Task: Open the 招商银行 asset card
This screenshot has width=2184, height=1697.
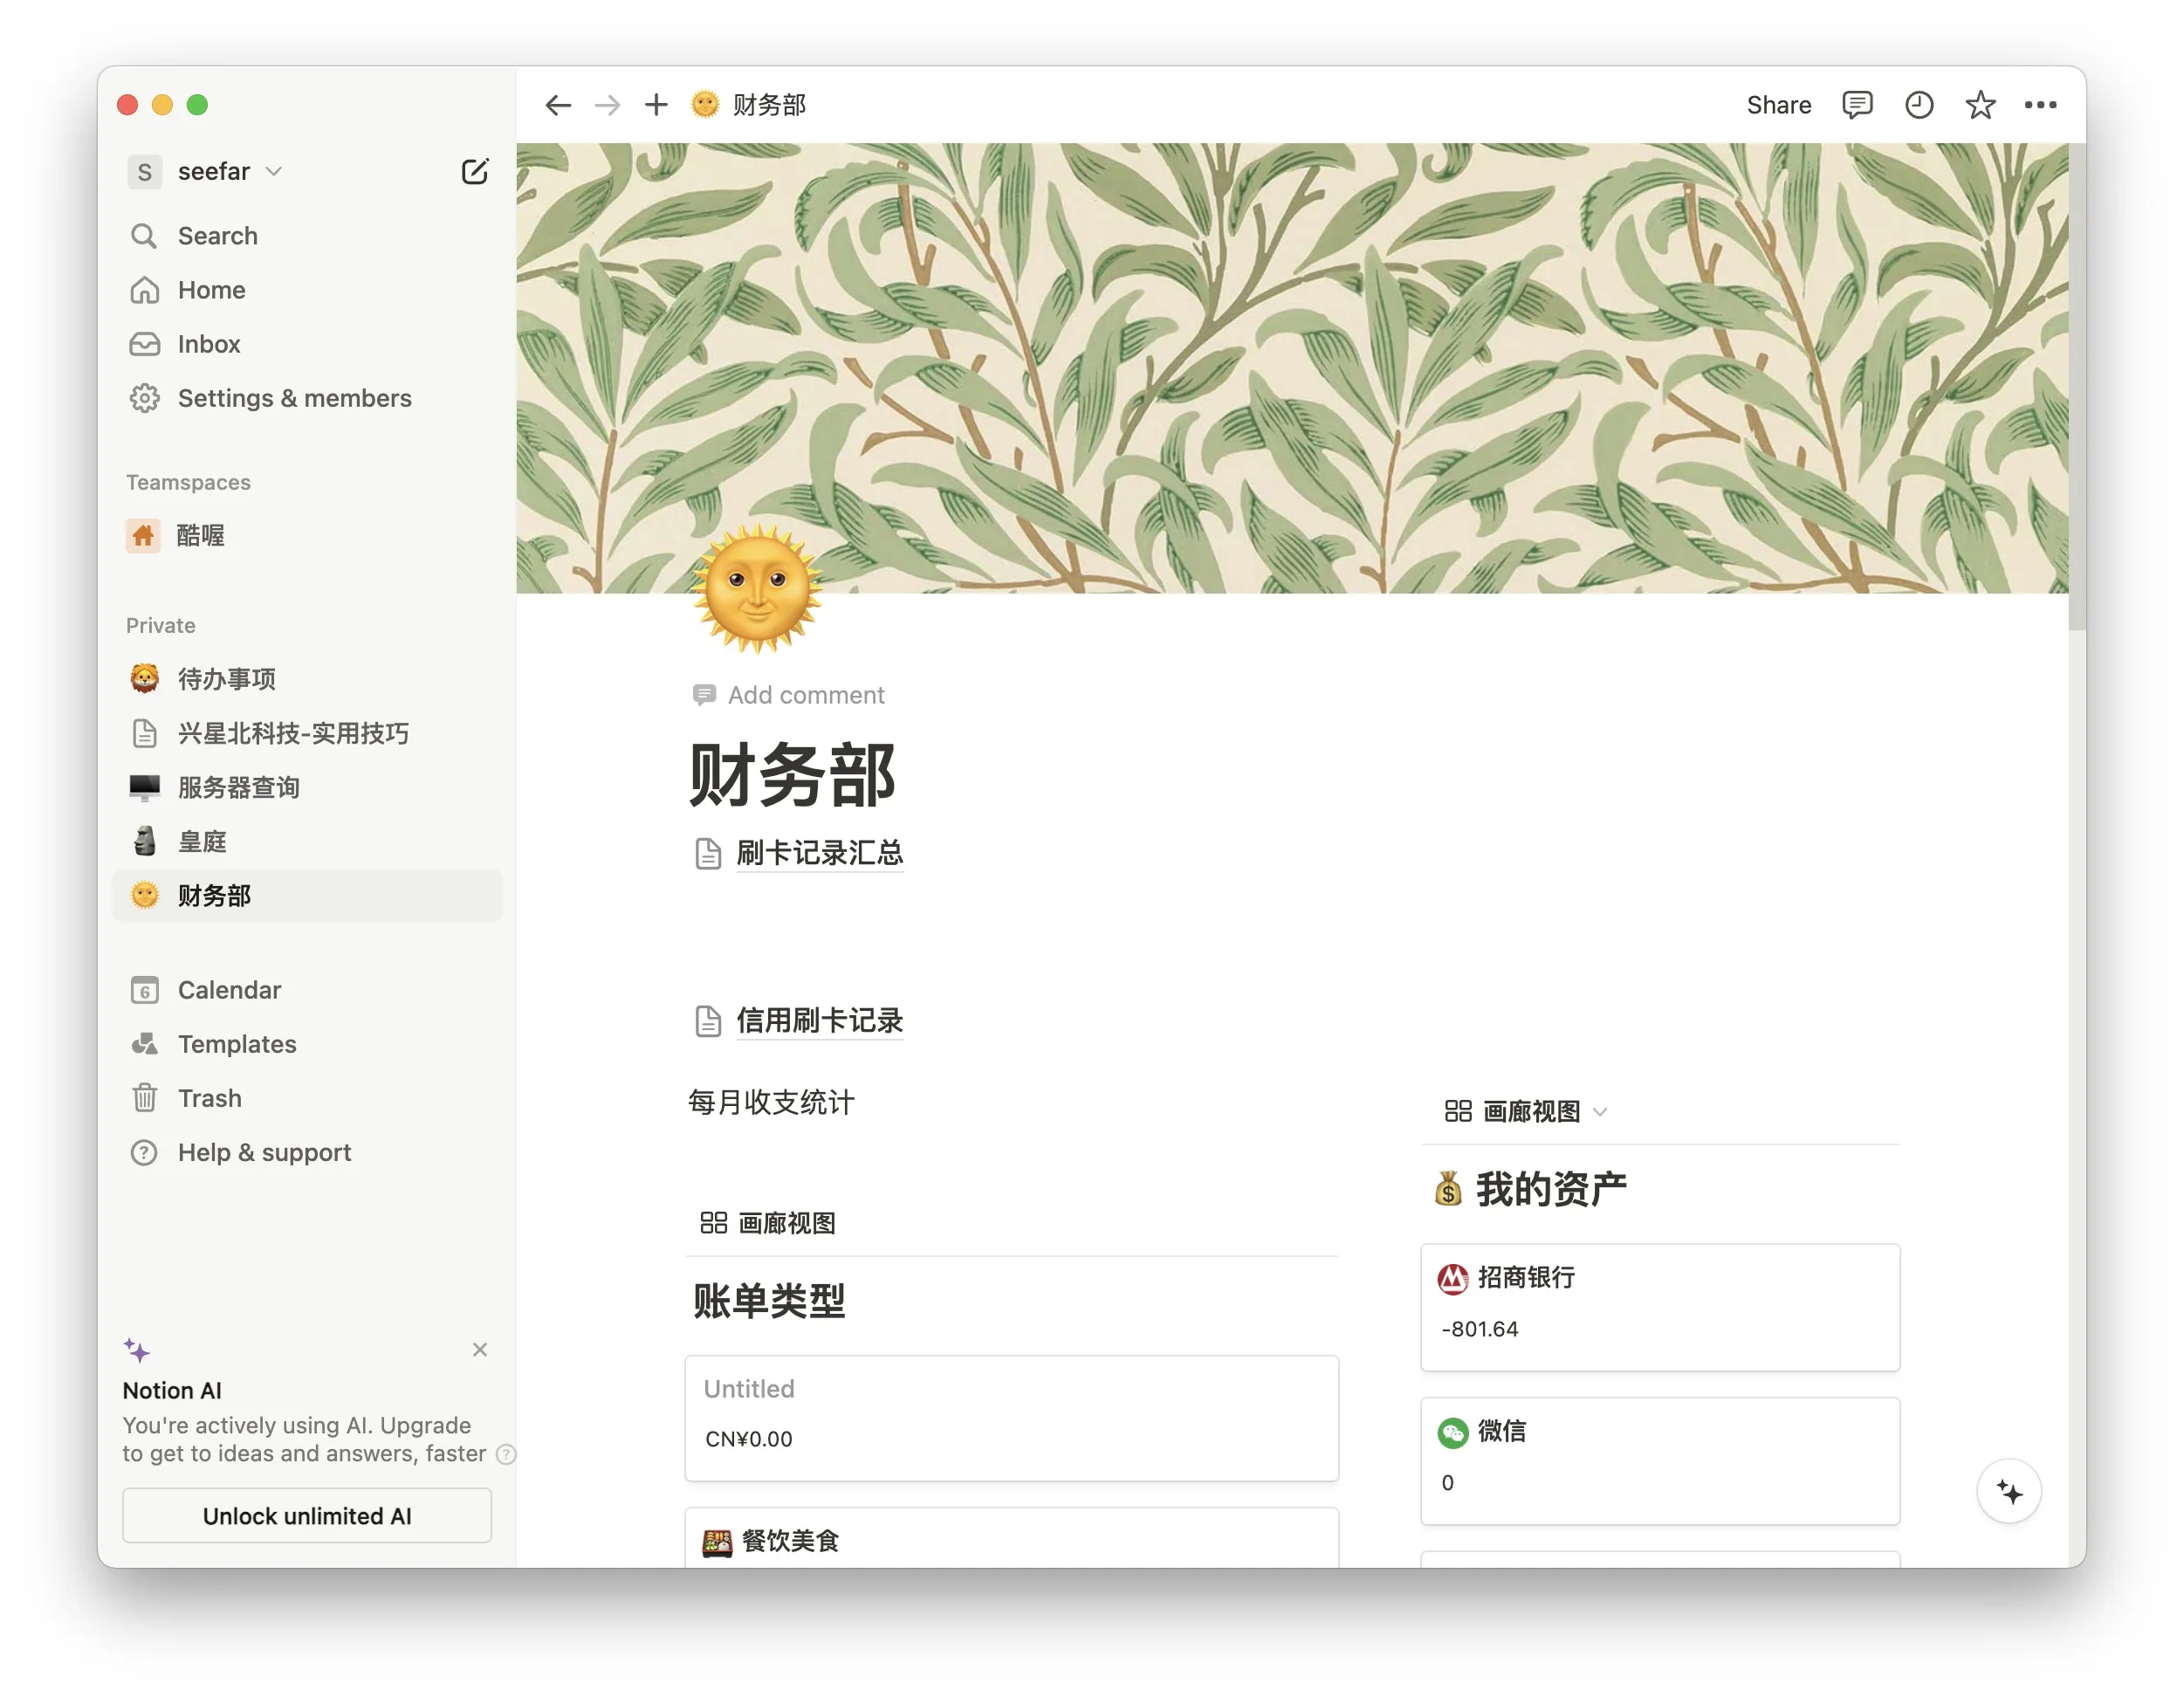Action: click(x=1660, y=1307)
